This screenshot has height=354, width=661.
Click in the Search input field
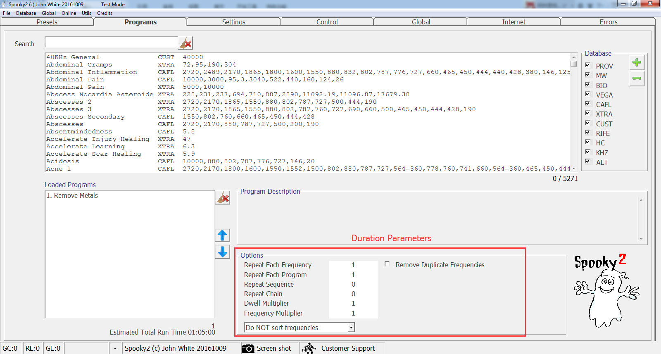(x=112, y=42)
